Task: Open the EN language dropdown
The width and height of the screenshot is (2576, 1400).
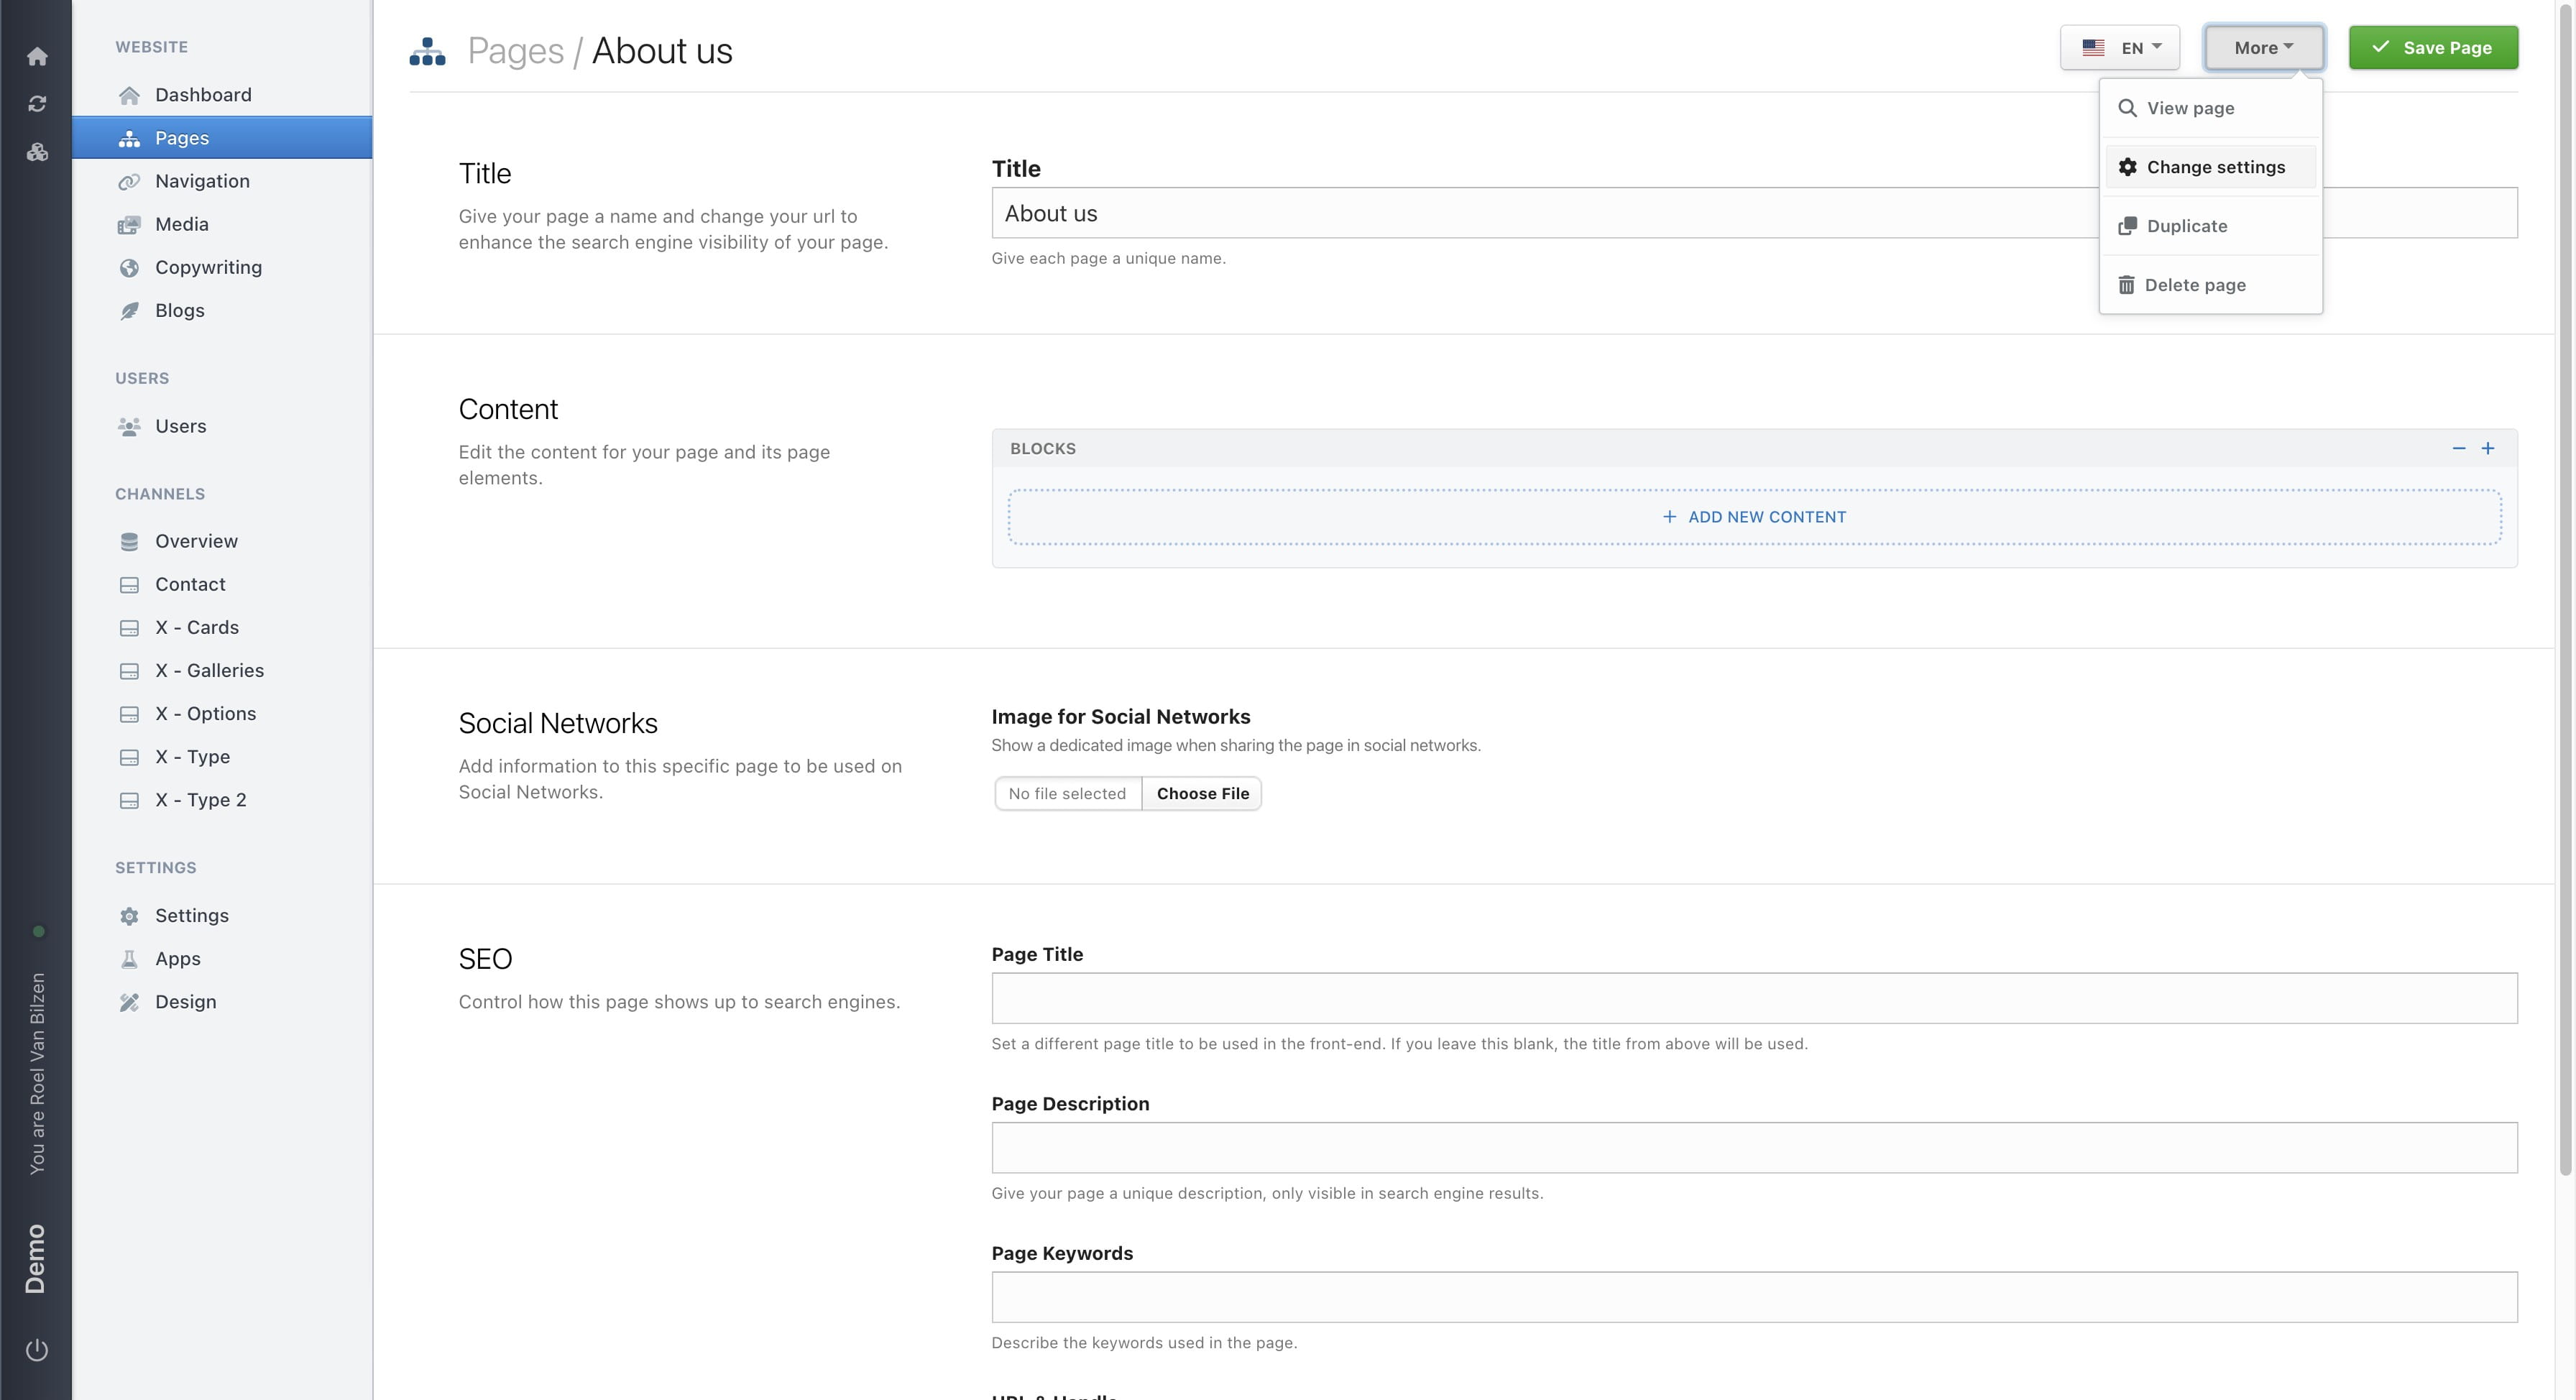Action: 2119,47
